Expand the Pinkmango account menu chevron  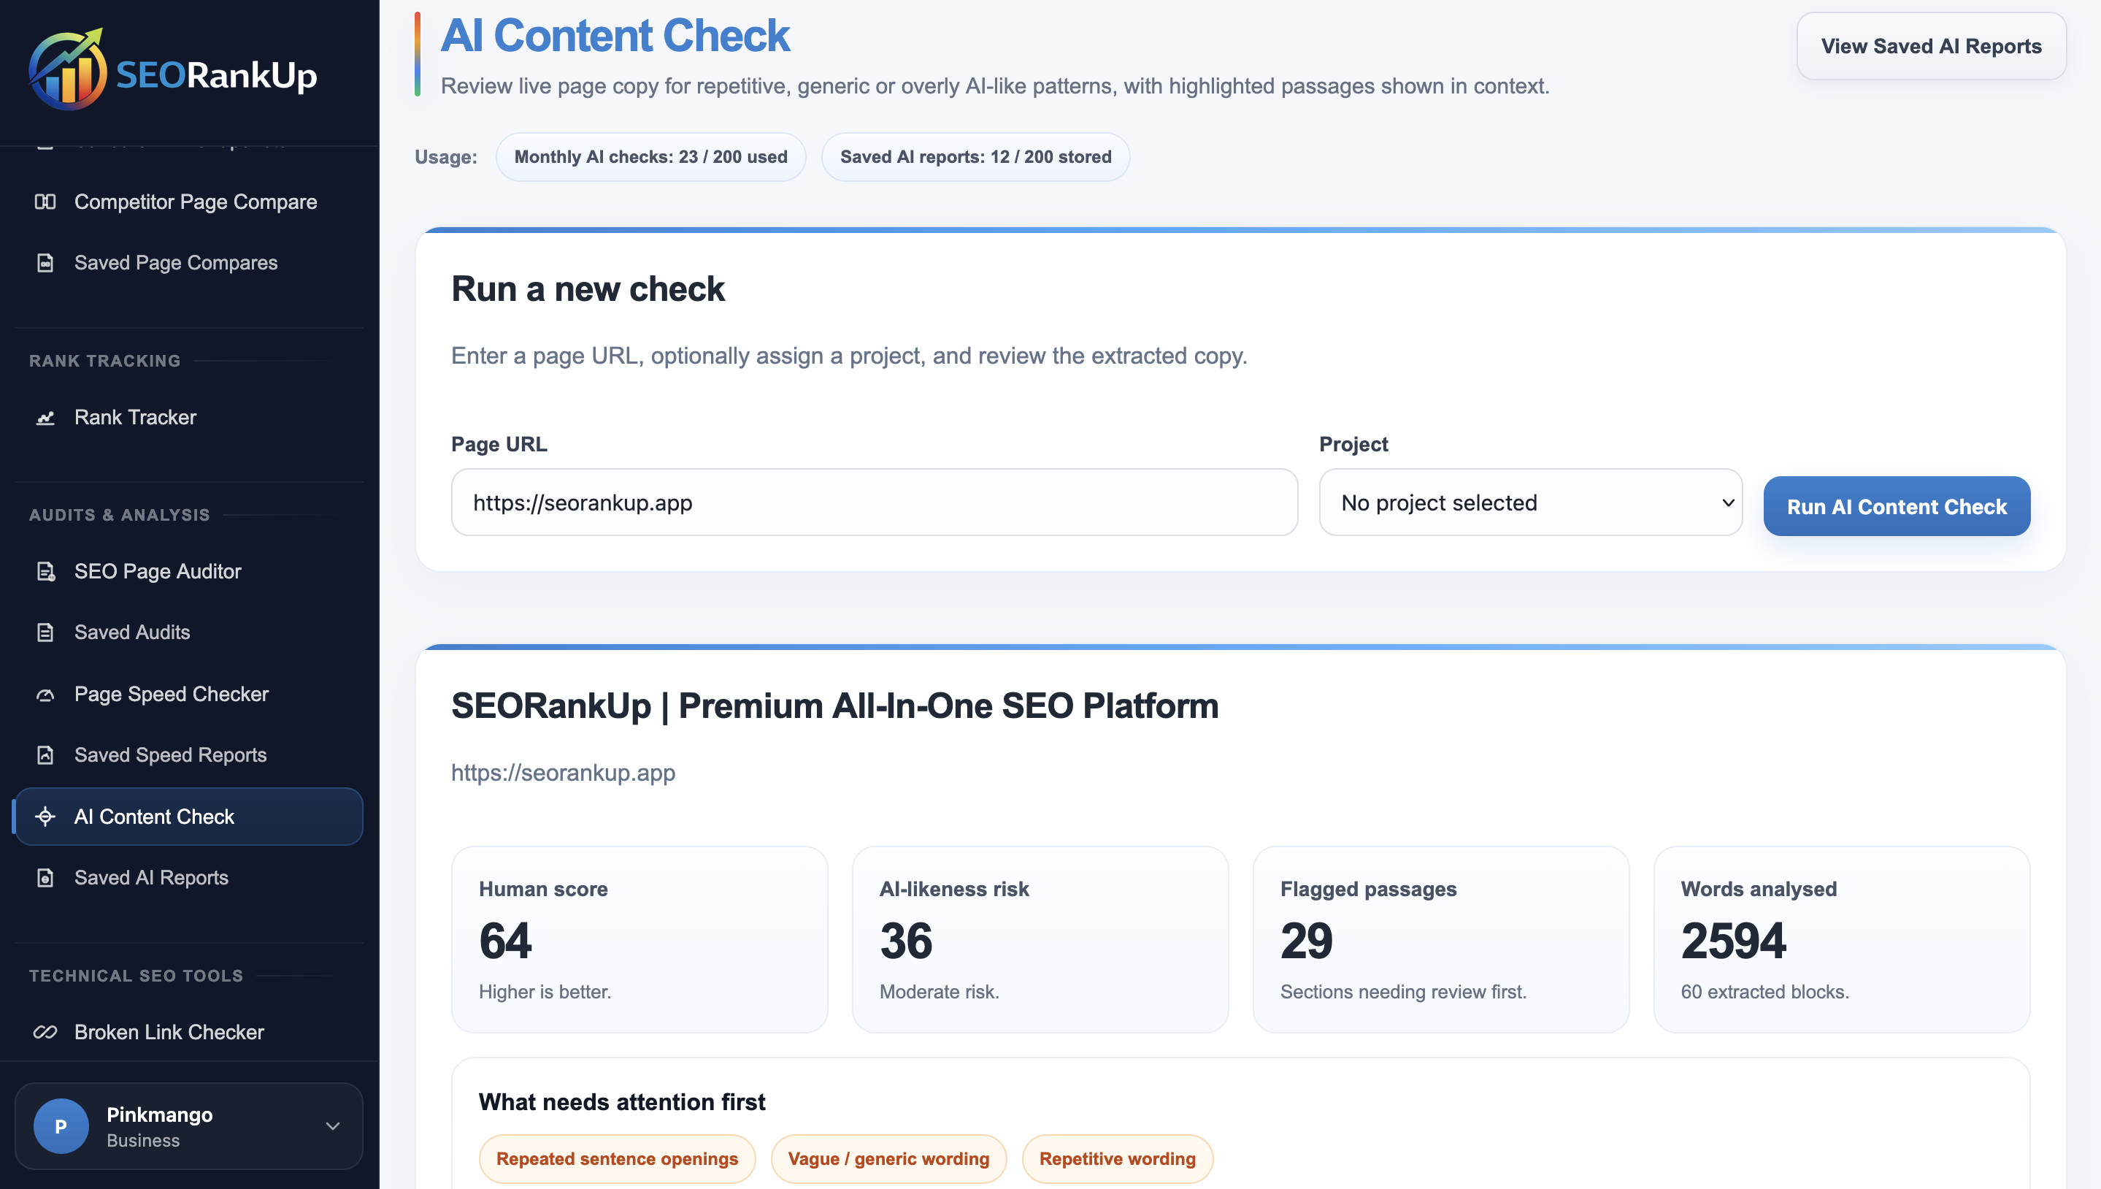tap(332, 1126)
